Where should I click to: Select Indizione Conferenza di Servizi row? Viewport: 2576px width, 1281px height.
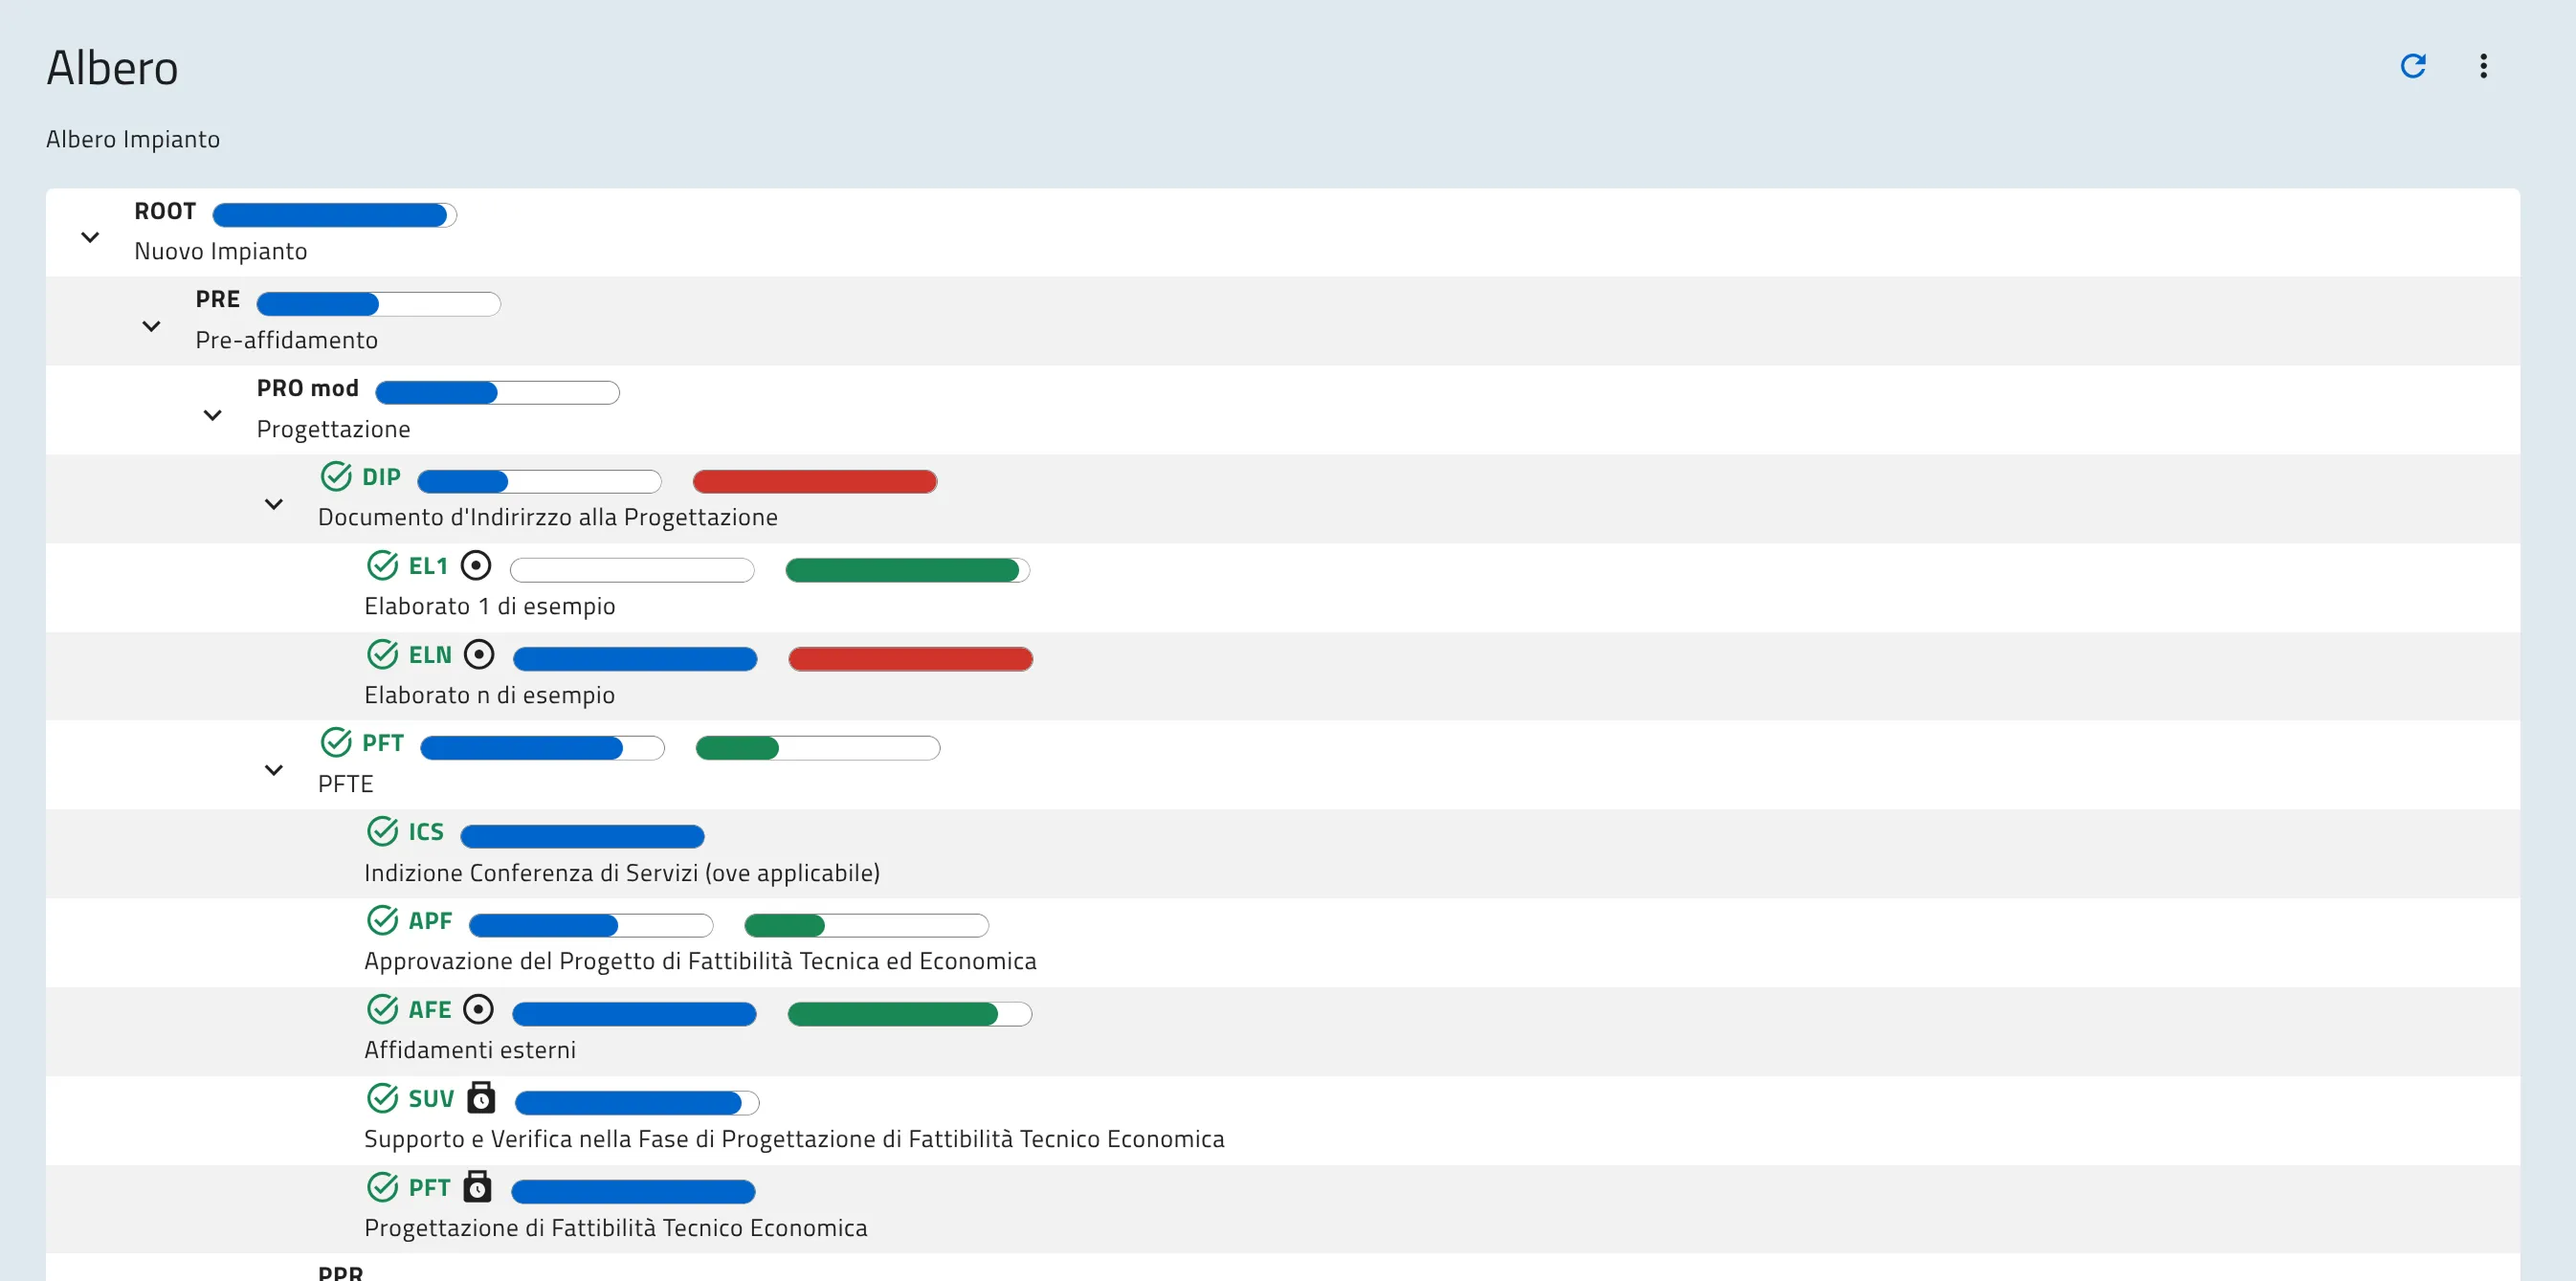tap(622, 873)
